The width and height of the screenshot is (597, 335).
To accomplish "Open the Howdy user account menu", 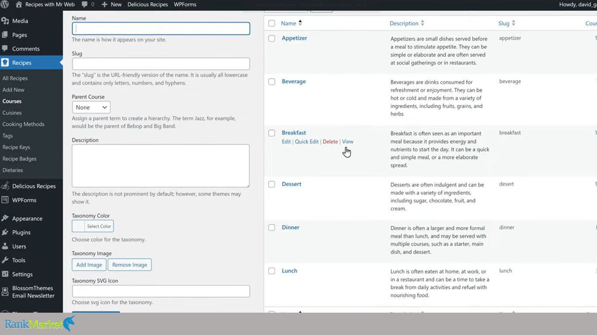I will pos(578,4).
